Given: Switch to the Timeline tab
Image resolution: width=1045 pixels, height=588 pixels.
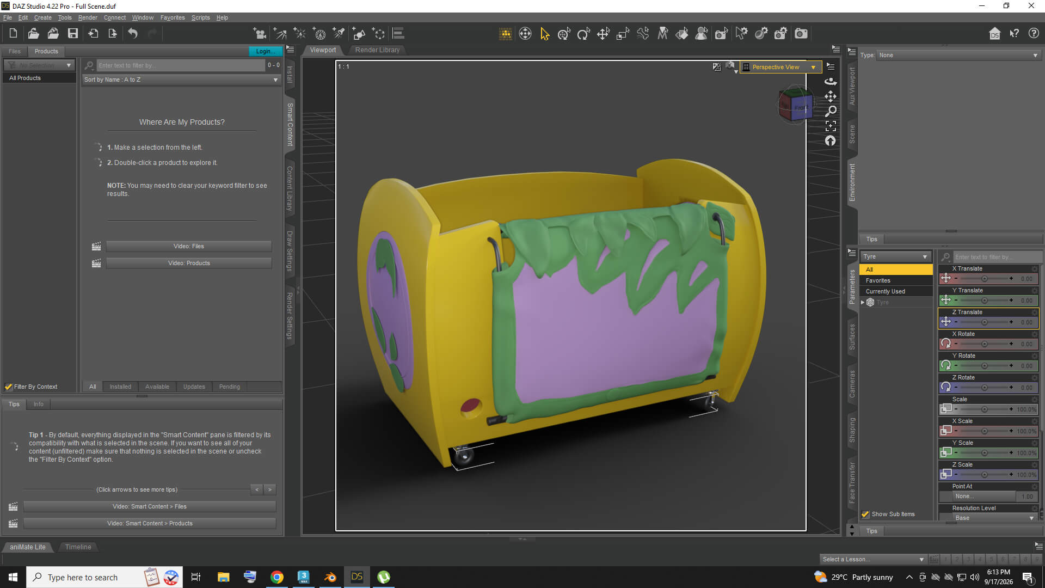Looking at the screenshot, I should (78, 547).
